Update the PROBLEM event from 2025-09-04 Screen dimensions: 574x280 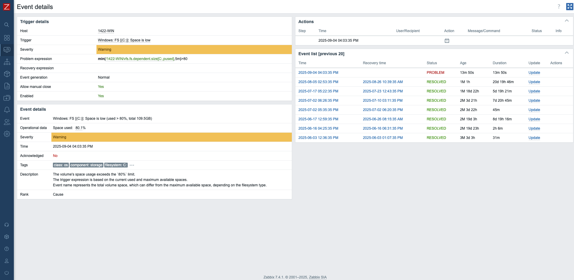pyautogui.click(x=534, y=73)
